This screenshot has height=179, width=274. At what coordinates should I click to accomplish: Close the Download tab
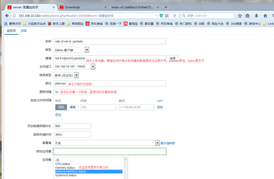(x=106, y=7)
